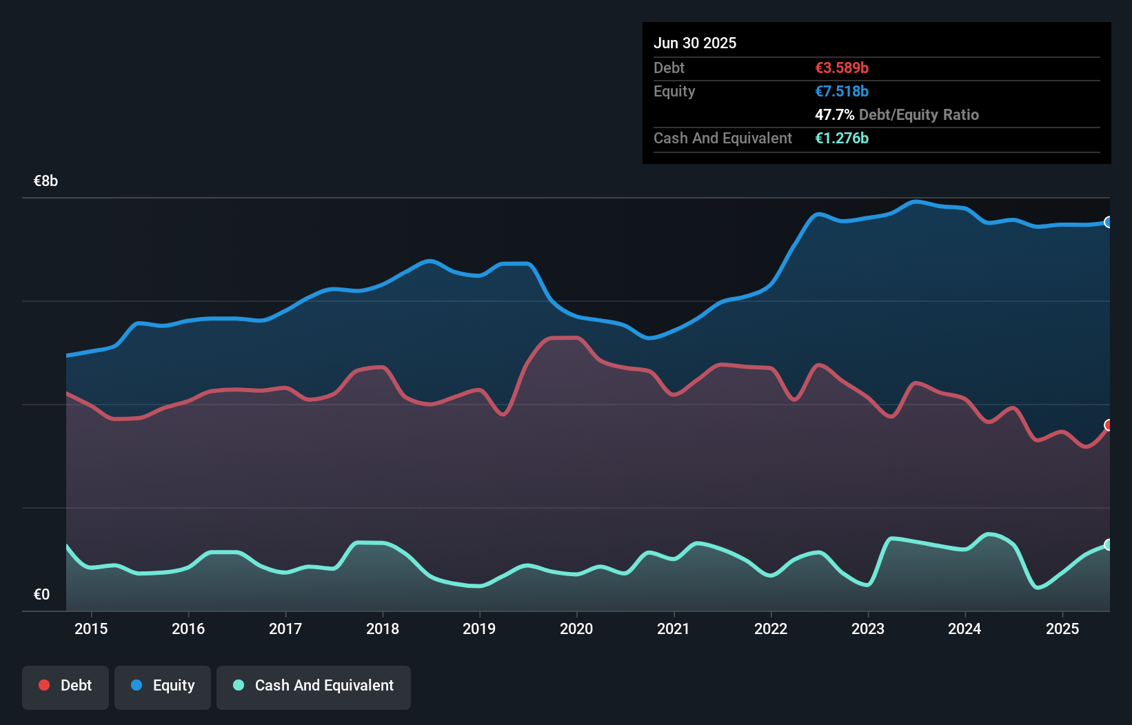1132x725 pixels.
Task: Click the Jun 30 2025 tooltip date
Action: click(695, 43)
